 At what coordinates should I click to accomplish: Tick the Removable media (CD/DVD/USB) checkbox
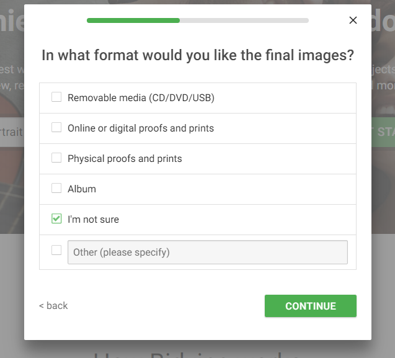[x=56, y=97]
